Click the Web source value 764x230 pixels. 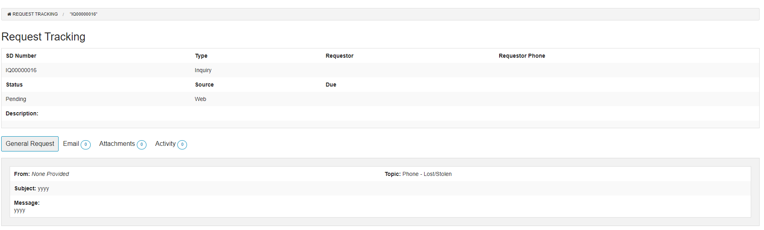pos(200,99)
